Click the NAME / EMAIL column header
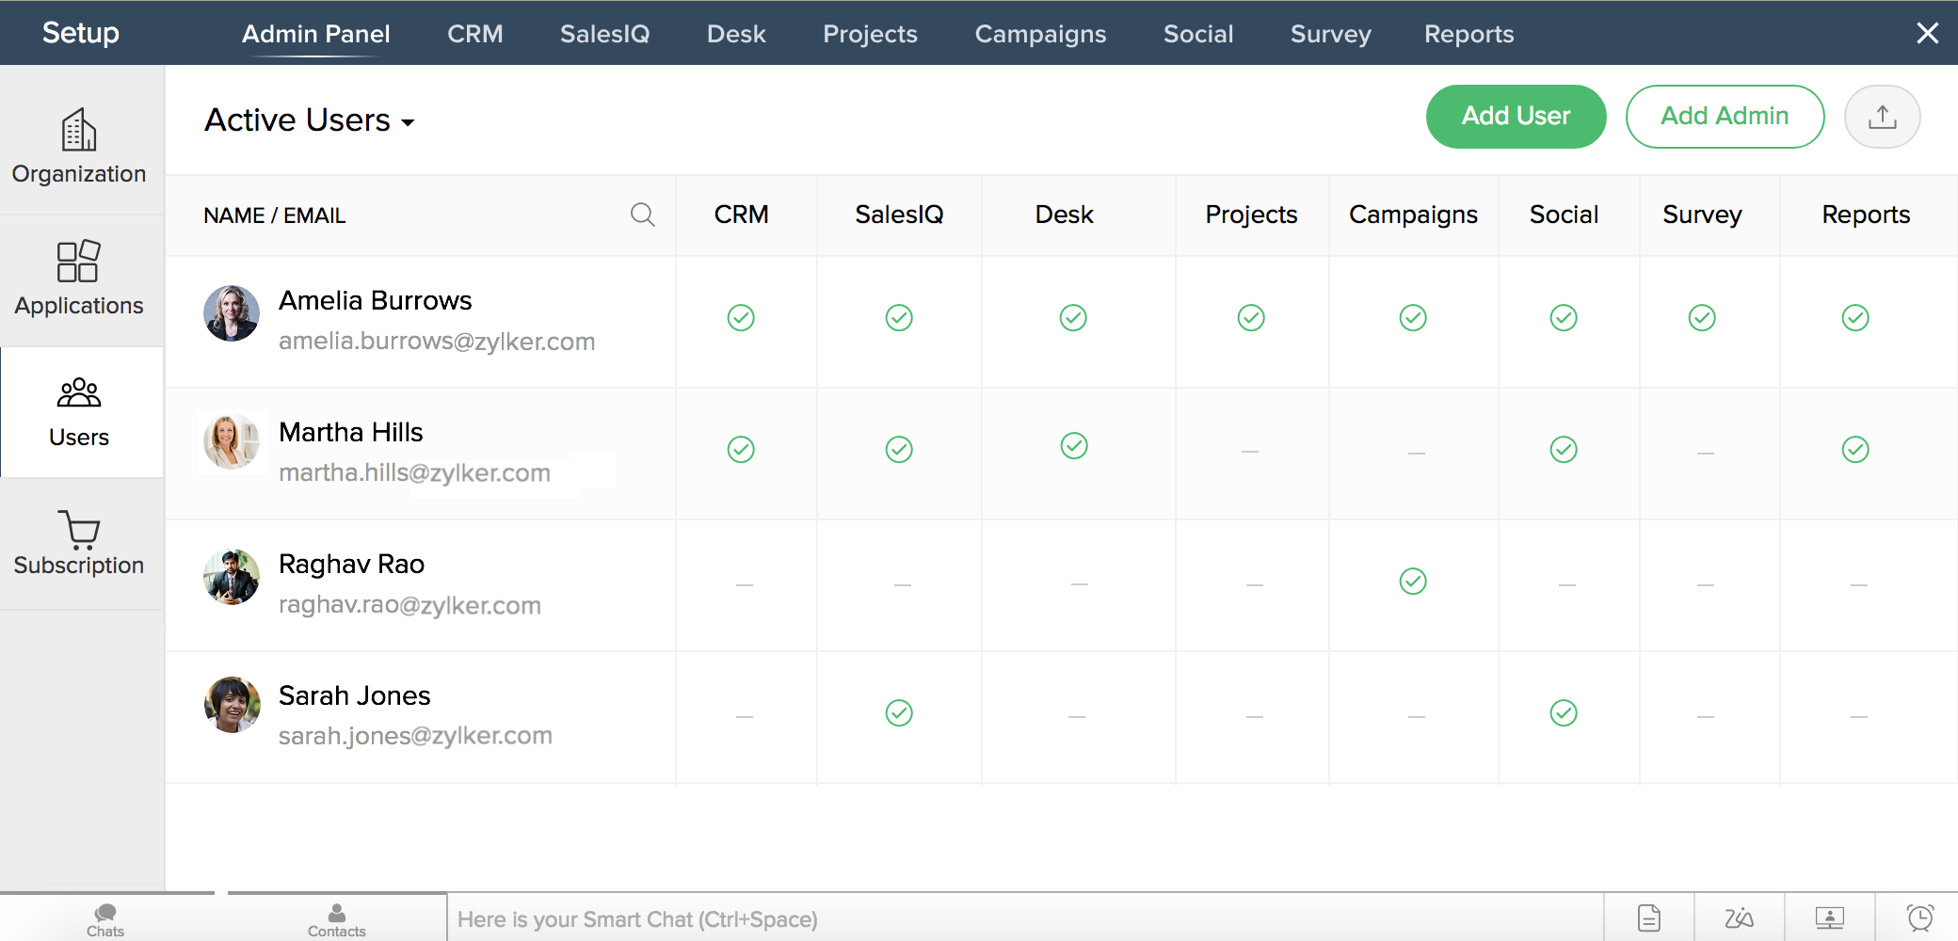Screen dimensions: 1958x941 pyautogui.click(x=274, y=215)
